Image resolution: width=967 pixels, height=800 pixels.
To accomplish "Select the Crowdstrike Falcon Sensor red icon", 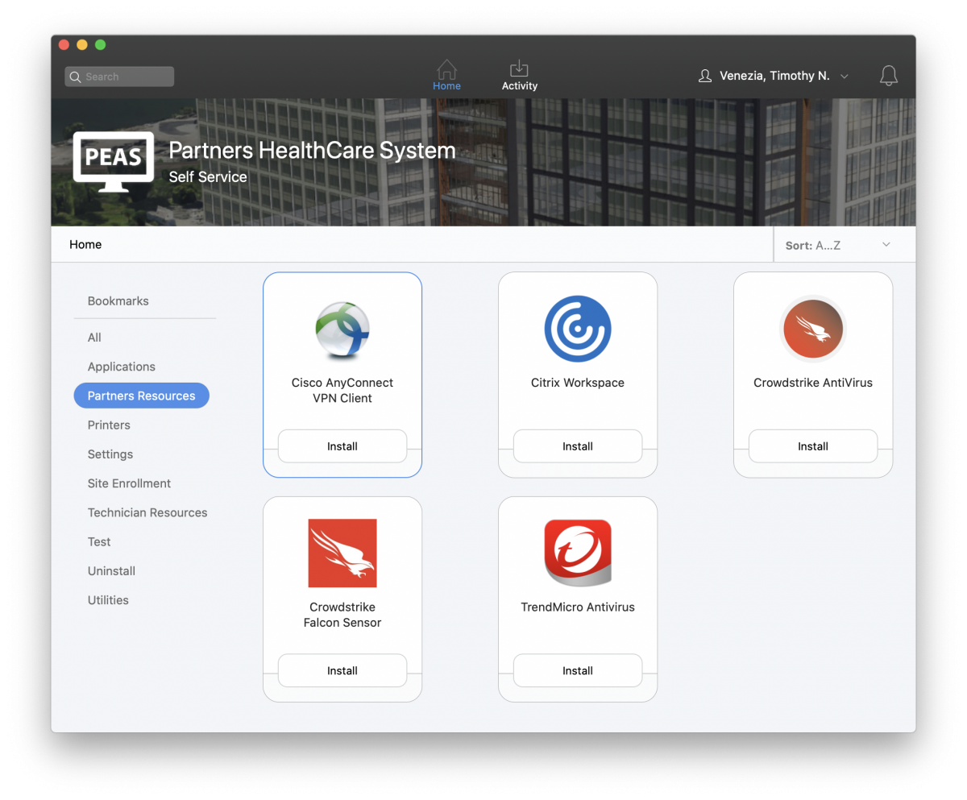I will click(x=342, y=553).
